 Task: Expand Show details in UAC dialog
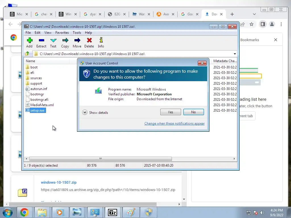(x=95, y=112)
